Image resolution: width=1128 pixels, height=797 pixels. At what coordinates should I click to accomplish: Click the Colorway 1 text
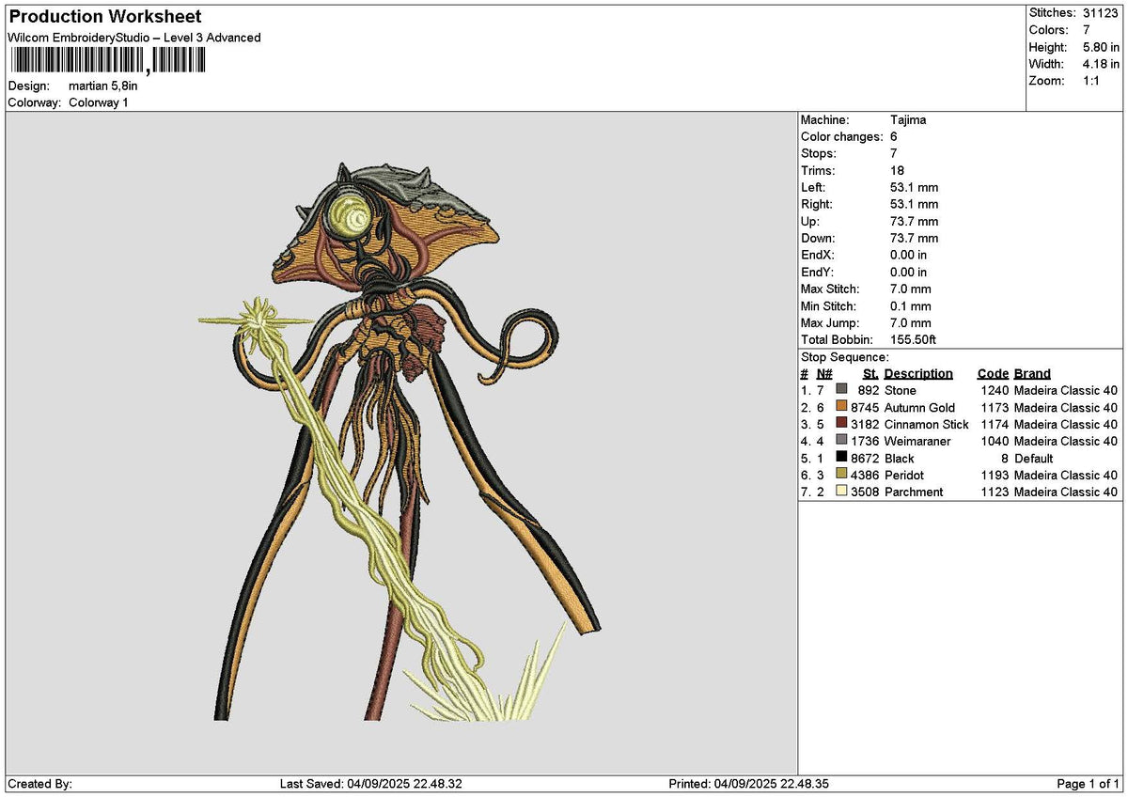[x=99, y=102]
